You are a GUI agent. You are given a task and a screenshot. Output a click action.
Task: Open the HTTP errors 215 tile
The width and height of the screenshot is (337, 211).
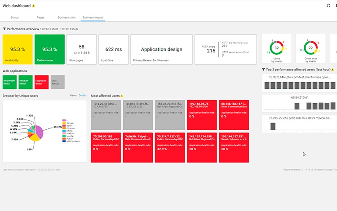pos(226,49)
